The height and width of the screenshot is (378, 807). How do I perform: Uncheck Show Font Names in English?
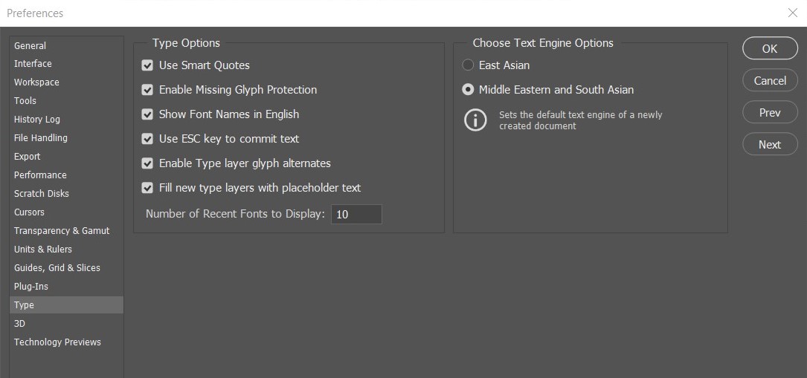[x=147, y=114]
